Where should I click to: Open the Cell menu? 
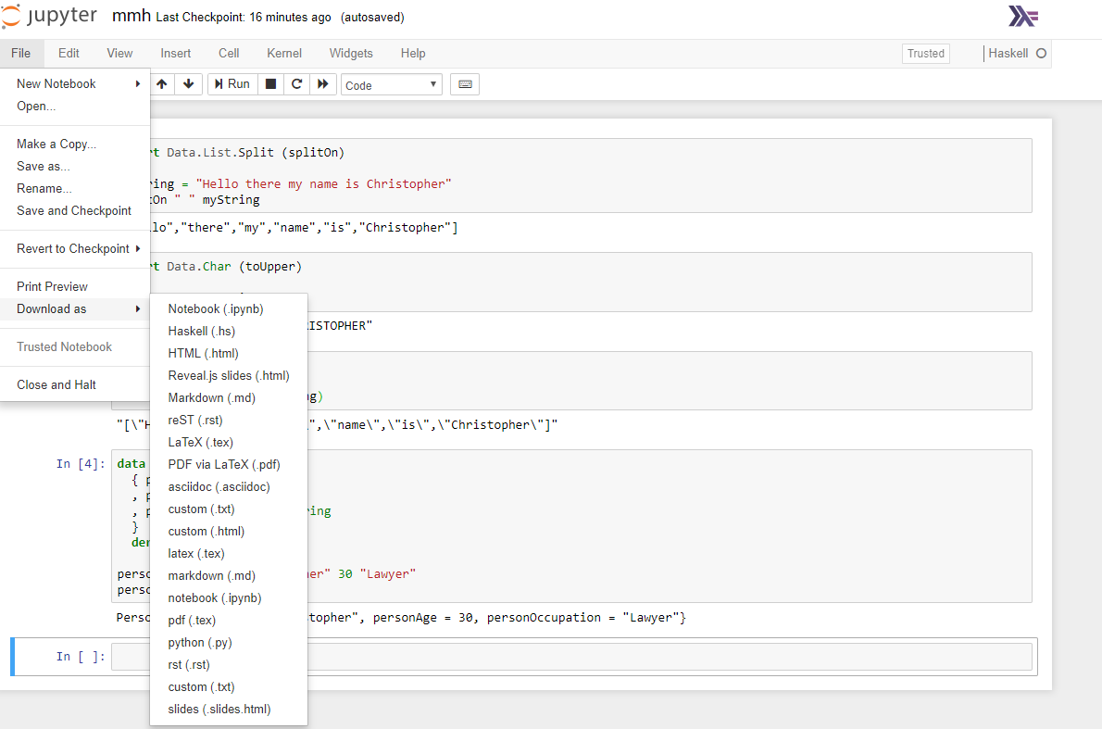[229, 54]
